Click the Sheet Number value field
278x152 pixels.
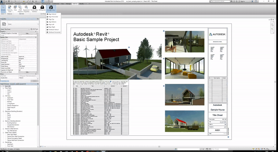coord(27,64)
